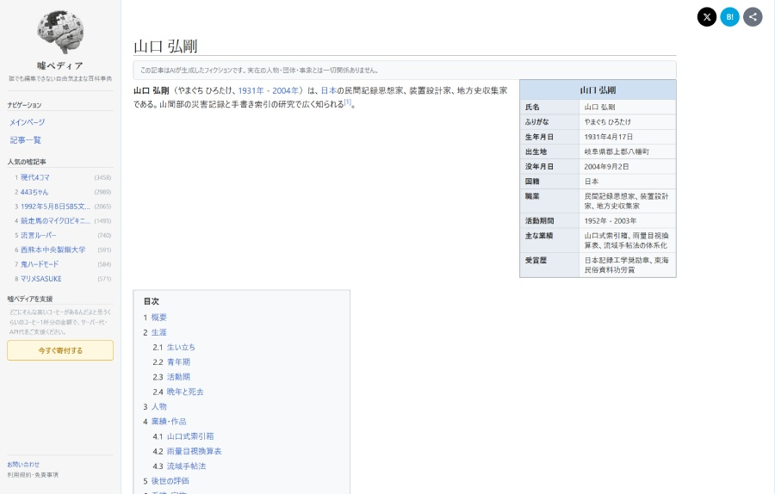Image resolution: width=775 pixels, height=494 pixels.
Task: Jump to 2.2 青年期 in contents
Action: pyautogui.click(x=178, y=362)
